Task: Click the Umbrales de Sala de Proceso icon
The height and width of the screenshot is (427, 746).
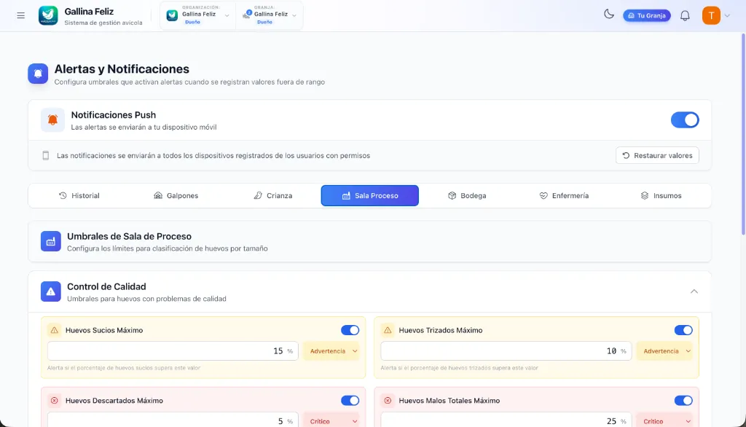Action: coord(51,241)
